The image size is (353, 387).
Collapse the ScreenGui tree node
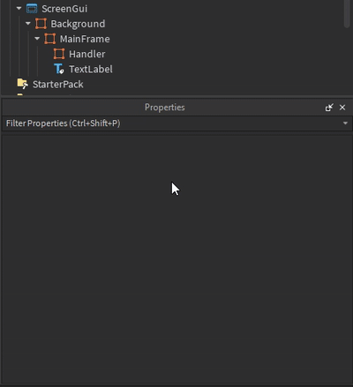pyautogui.click(x=19, y=9)
